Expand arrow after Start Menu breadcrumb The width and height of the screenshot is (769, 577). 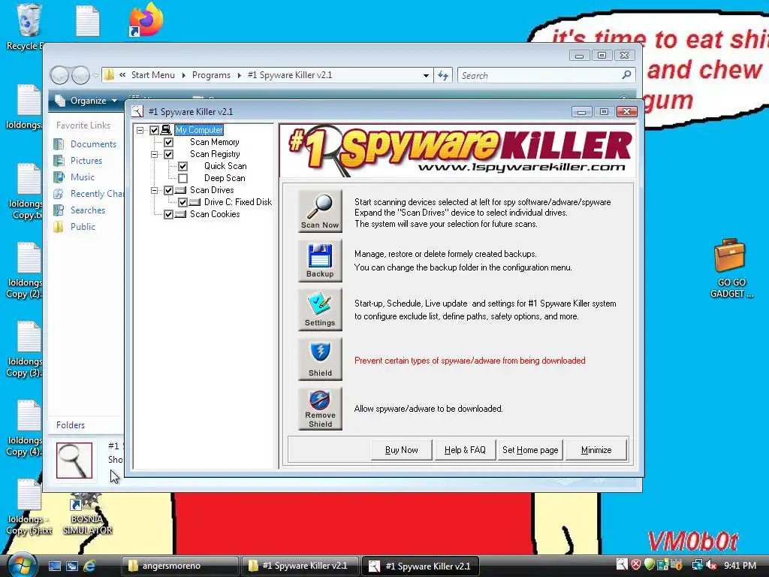point(183,75)
